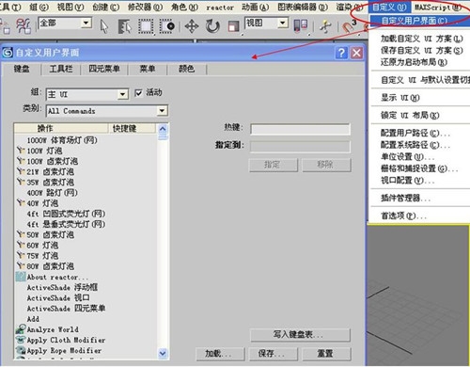The width and height of the screenshot is (470, 367).
Task: Open the 修改器(O) menu
Action: [x=145, y=7]
